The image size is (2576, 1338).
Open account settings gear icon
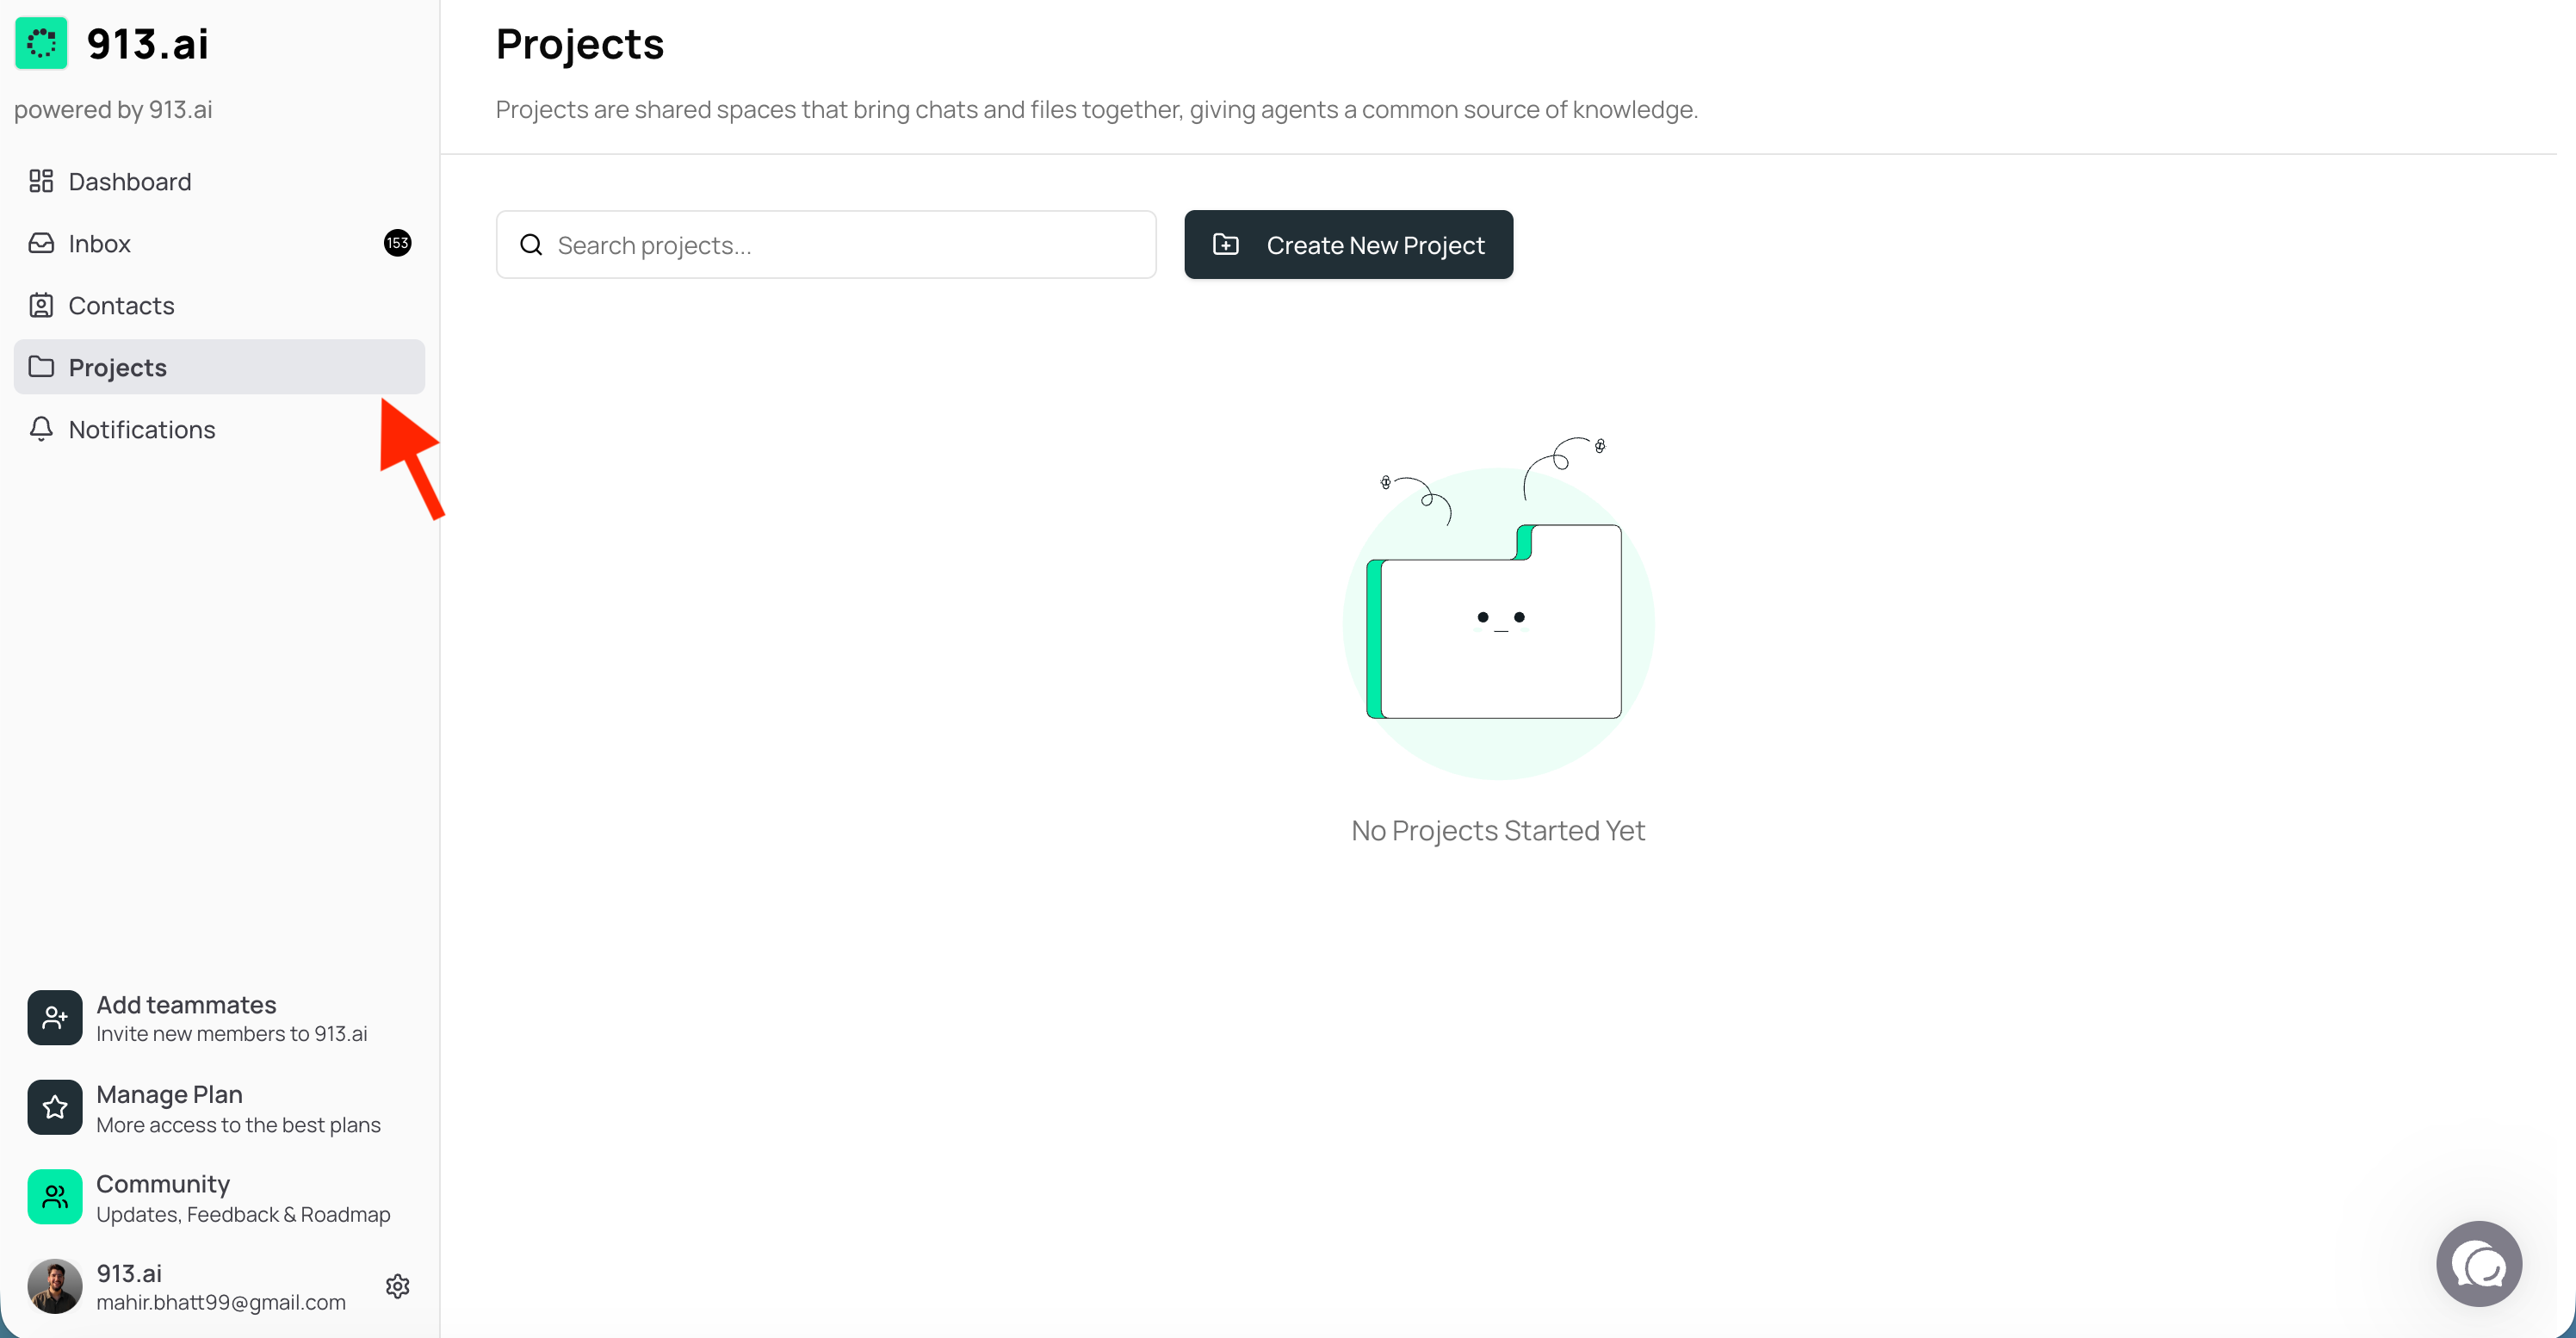tap(397, 1286)
